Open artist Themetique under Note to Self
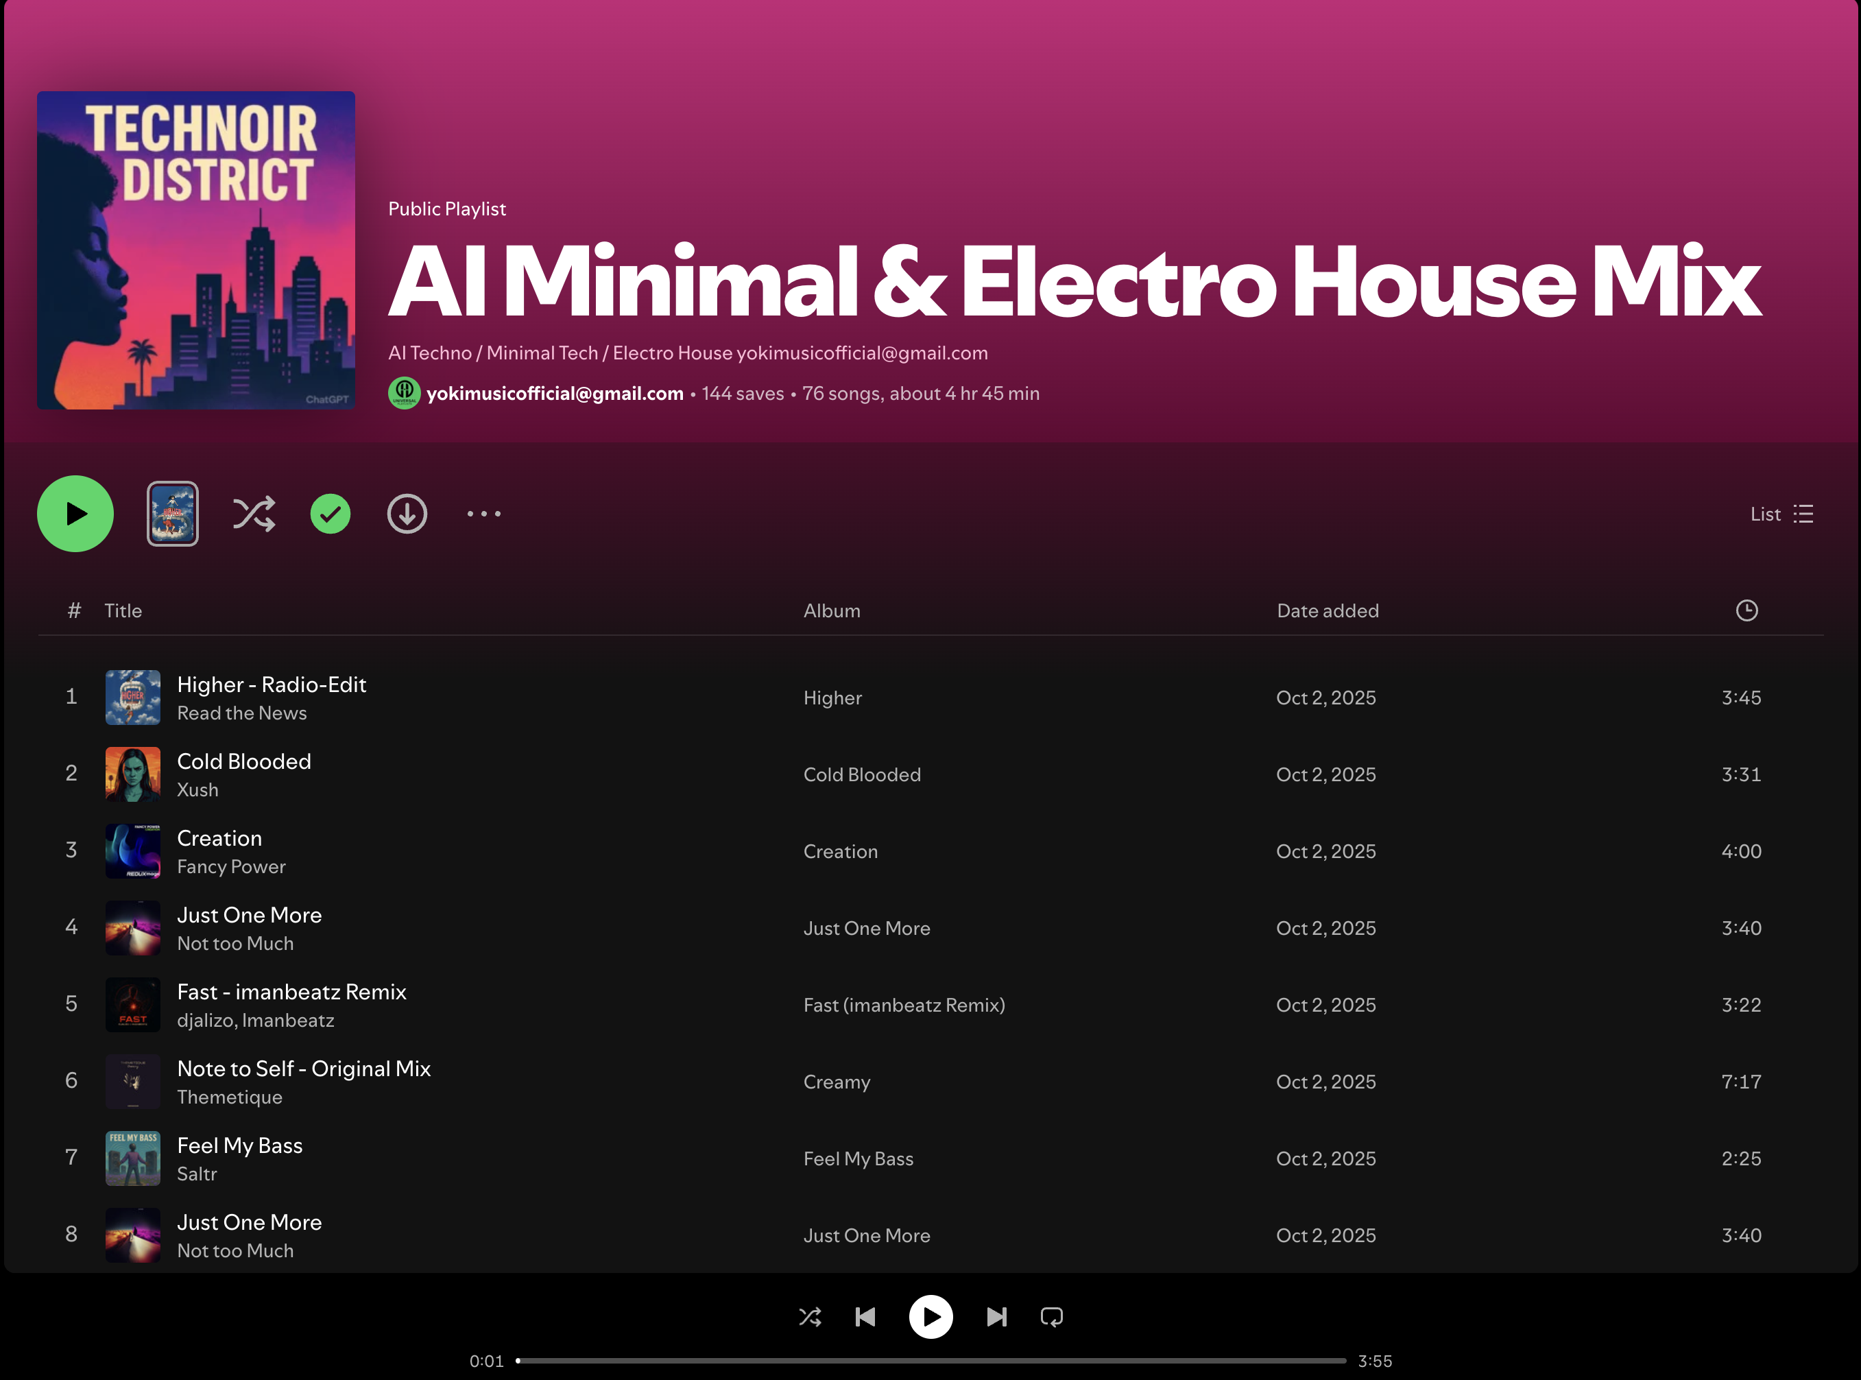 230,1097
